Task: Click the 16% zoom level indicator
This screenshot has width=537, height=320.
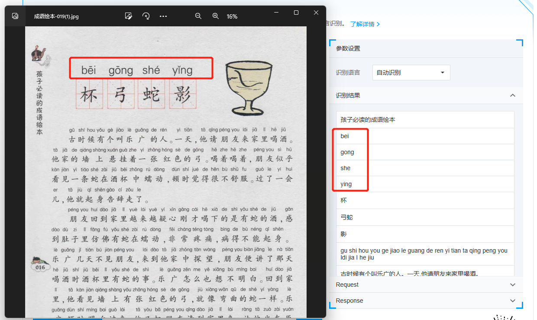Action: [x=232, y=16]
